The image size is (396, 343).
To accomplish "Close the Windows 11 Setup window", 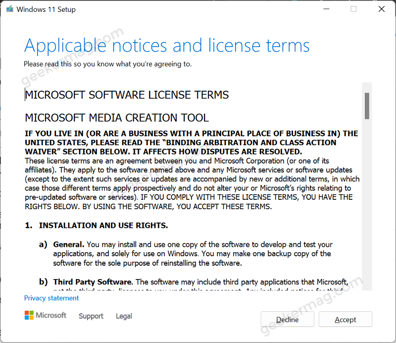I will 382,9.
